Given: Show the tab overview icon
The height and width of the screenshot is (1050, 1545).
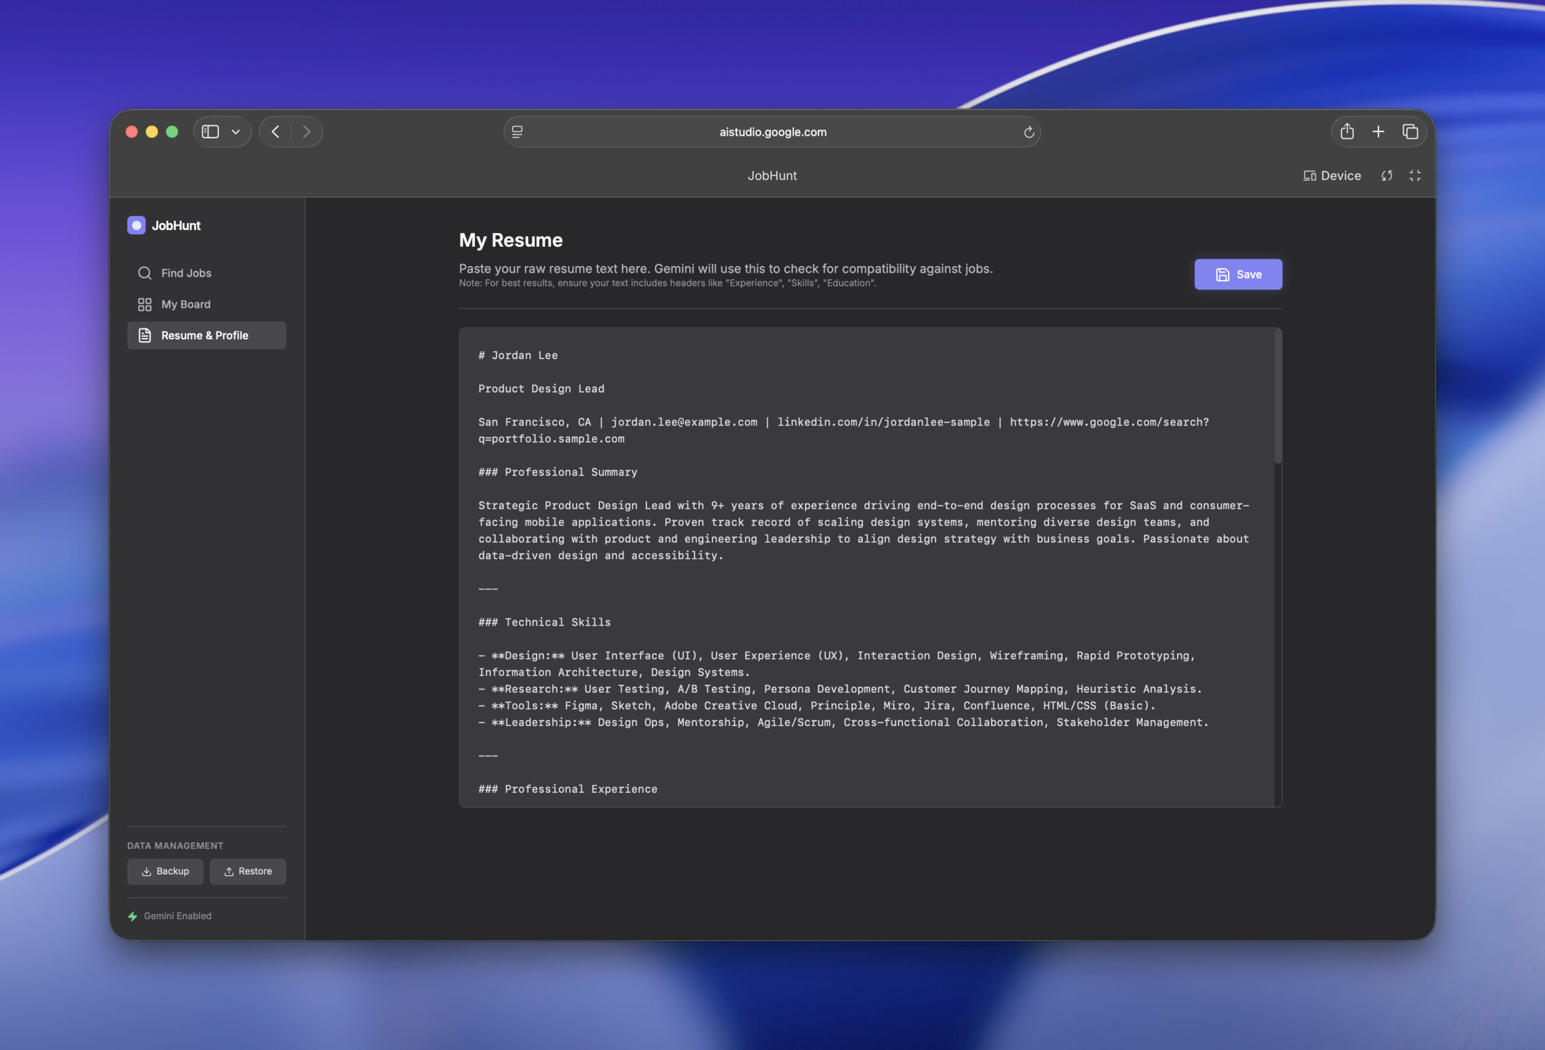Looking at the screenshot, I should pyautogui.click(x=1409, y=132).
